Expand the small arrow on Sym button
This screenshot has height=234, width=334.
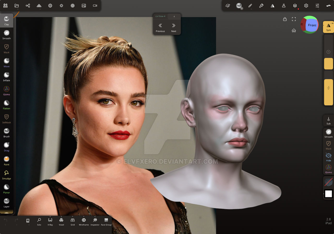(x=324, y=26)
